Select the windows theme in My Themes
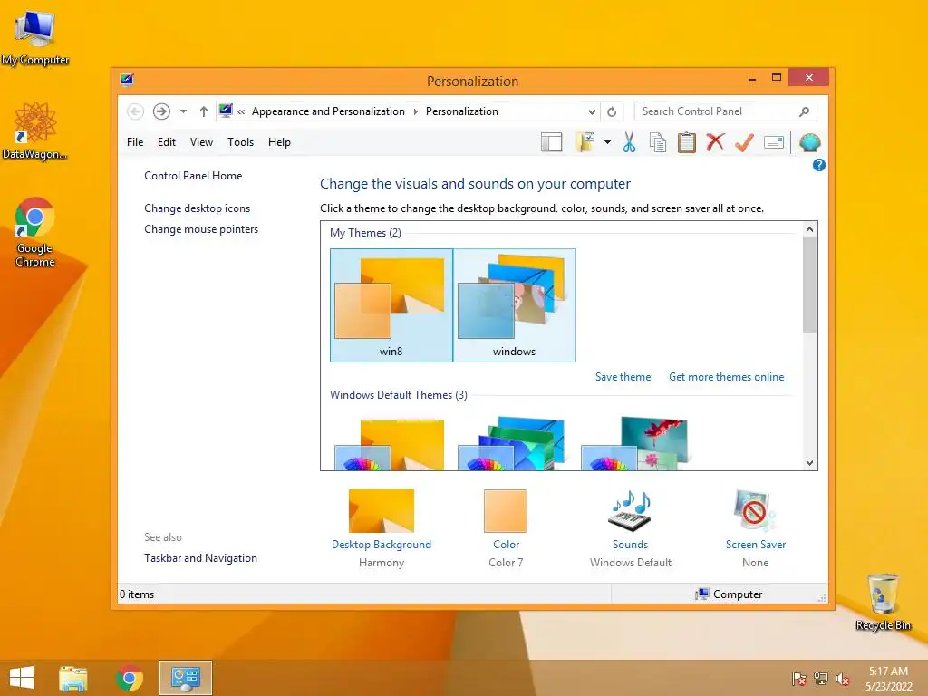 pos(515,304)
